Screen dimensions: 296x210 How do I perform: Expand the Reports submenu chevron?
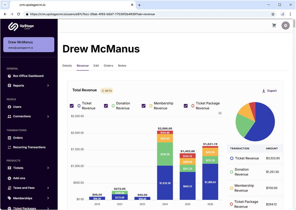[48, 86]
